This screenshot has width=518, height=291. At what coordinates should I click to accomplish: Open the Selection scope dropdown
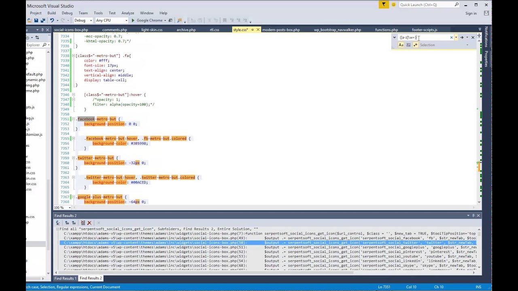pos(468,45)
